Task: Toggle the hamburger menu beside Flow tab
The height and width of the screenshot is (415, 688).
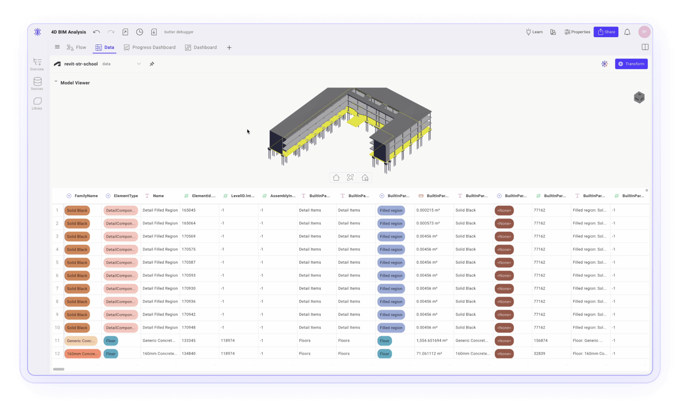Action: [57, 47]
